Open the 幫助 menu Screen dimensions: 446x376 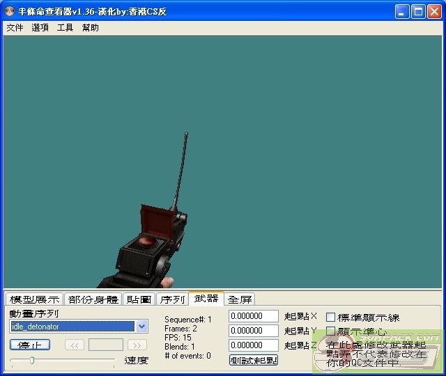pos(90,28)
